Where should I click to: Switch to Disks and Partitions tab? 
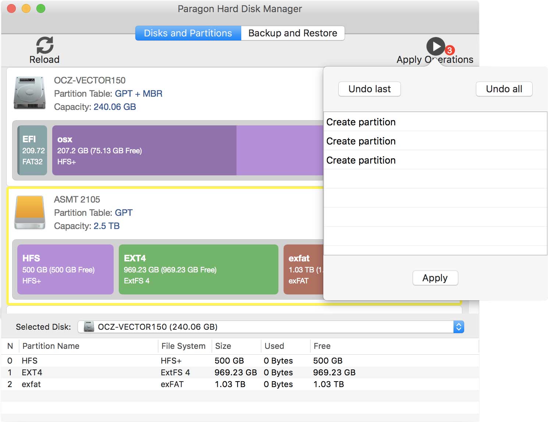(188, 33)
